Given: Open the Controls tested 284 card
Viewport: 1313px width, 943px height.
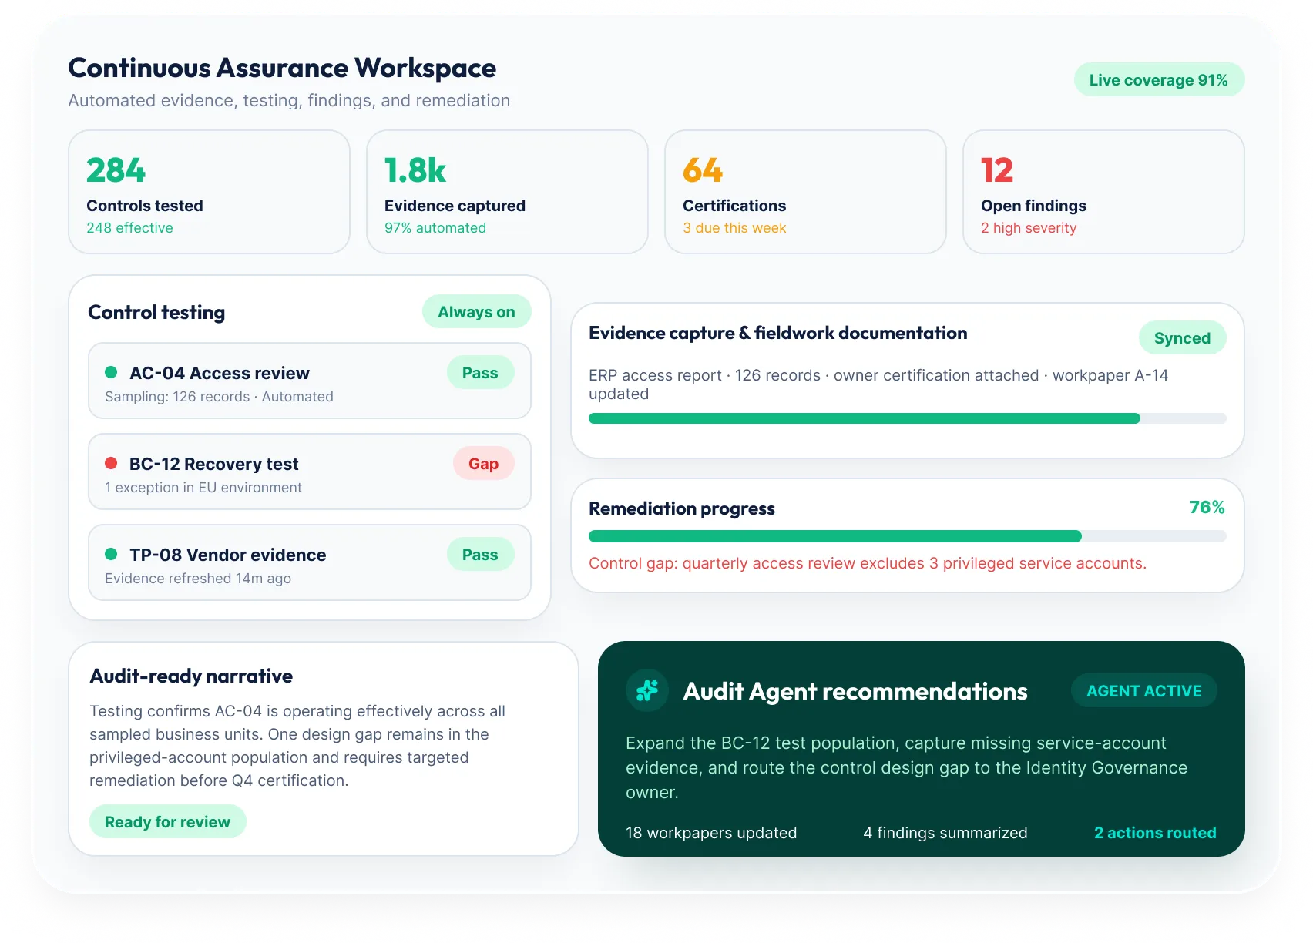Looking at the screenshot, I should point(209,192).
